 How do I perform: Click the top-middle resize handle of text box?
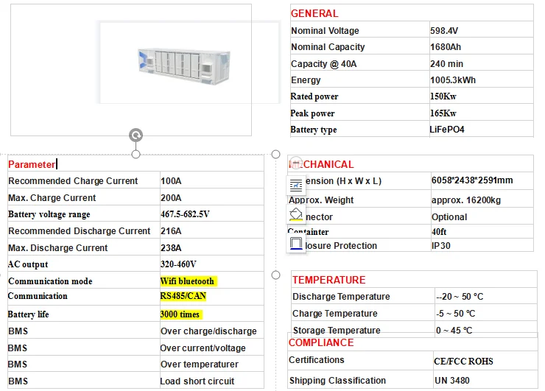pyautogui.click(x=136, y=154)
